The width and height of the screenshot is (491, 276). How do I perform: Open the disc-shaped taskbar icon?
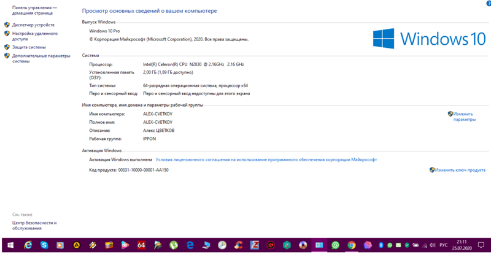click(303, 245)
